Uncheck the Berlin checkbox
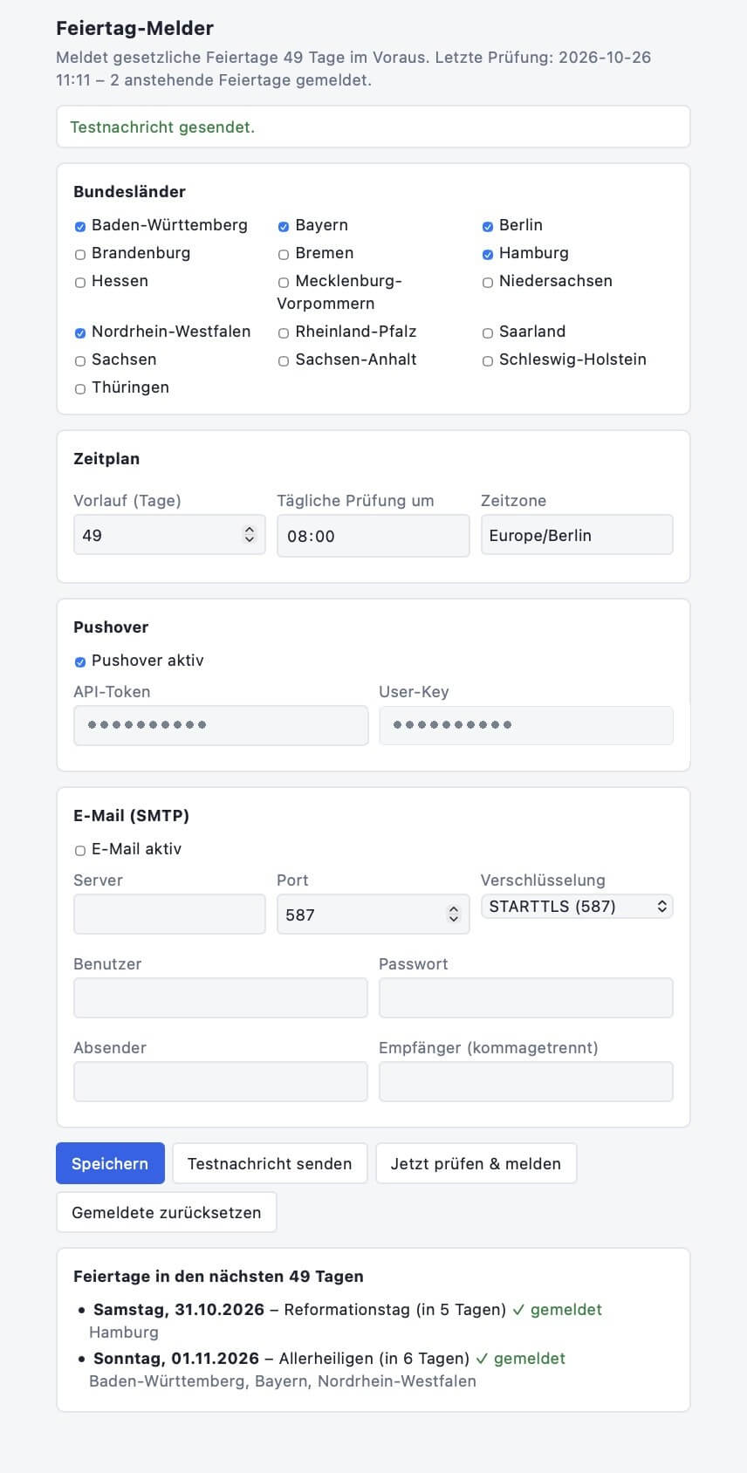Viewport: 747px width, 1473px height. pos(488,227)
